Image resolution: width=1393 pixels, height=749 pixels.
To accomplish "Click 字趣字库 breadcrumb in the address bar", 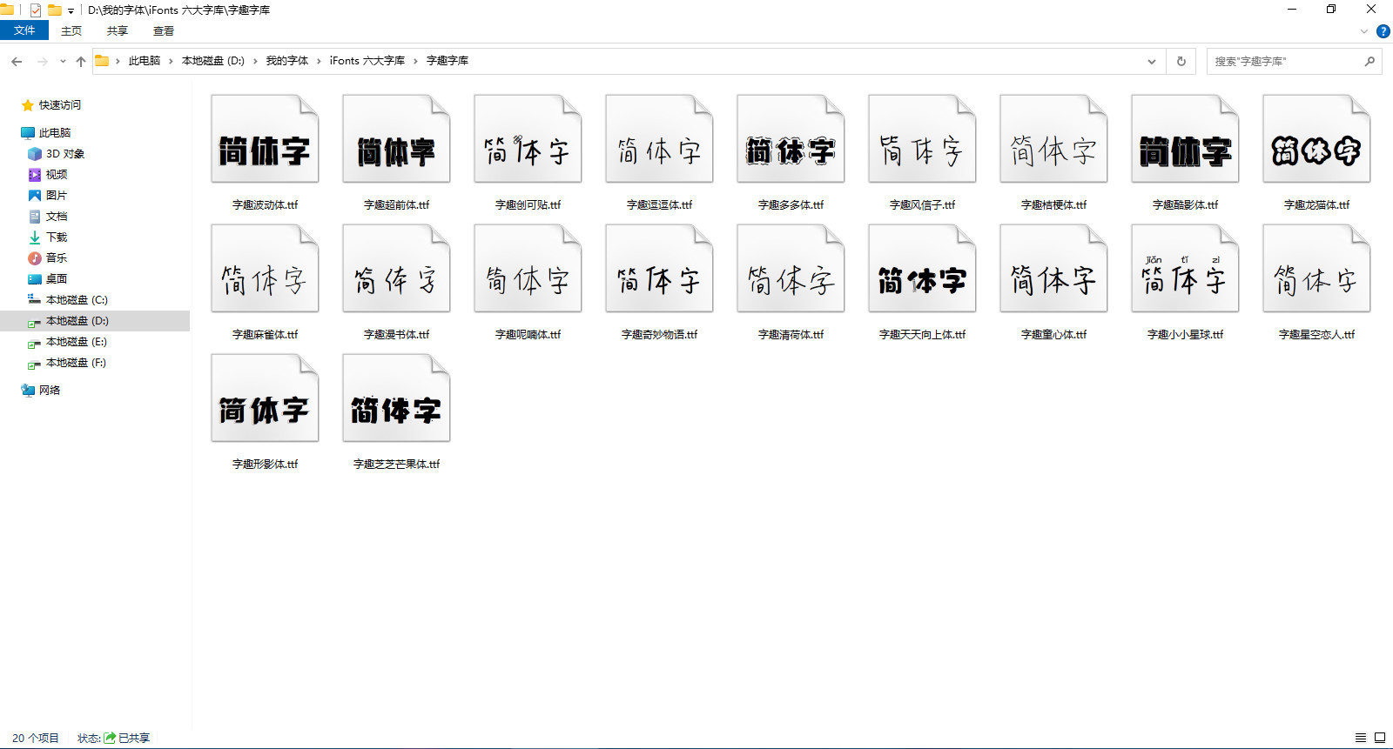I will [448, 61].
